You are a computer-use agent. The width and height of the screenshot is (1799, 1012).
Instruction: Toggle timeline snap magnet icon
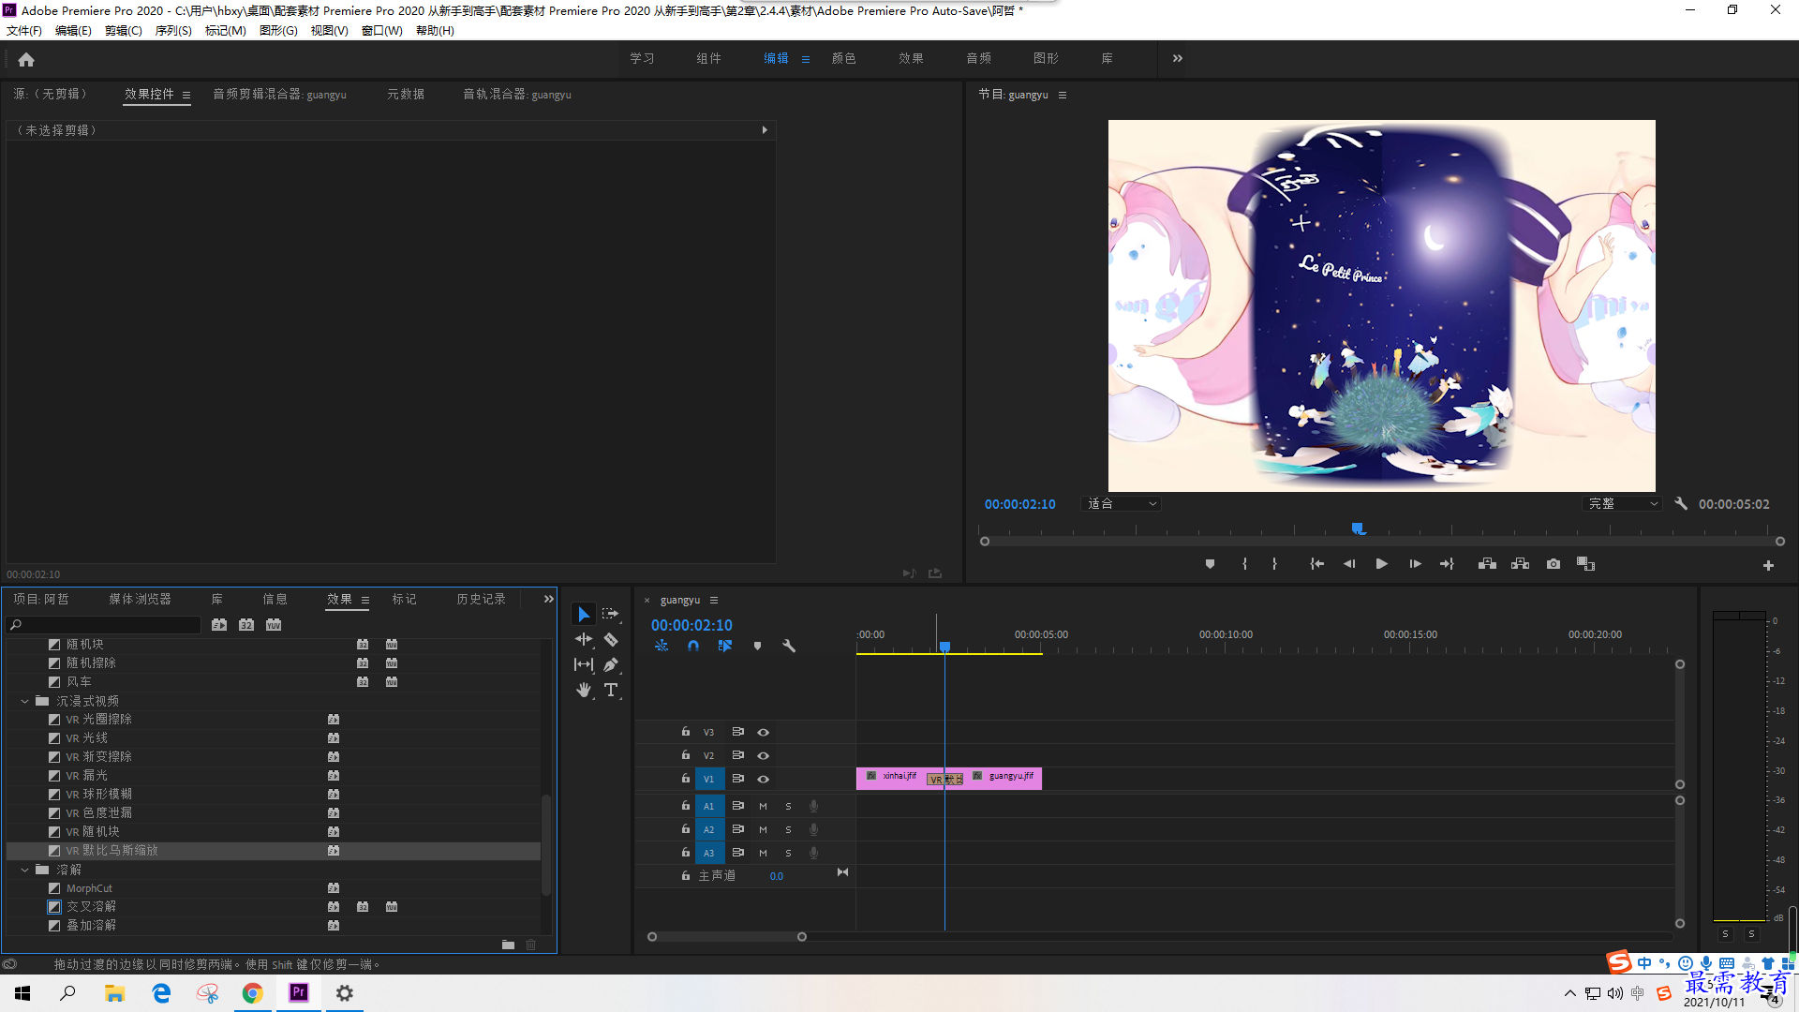point(693,646)
